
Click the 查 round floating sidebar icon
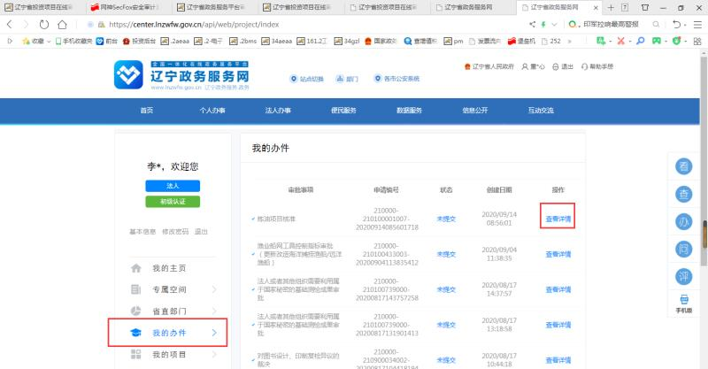pos(684,193)
